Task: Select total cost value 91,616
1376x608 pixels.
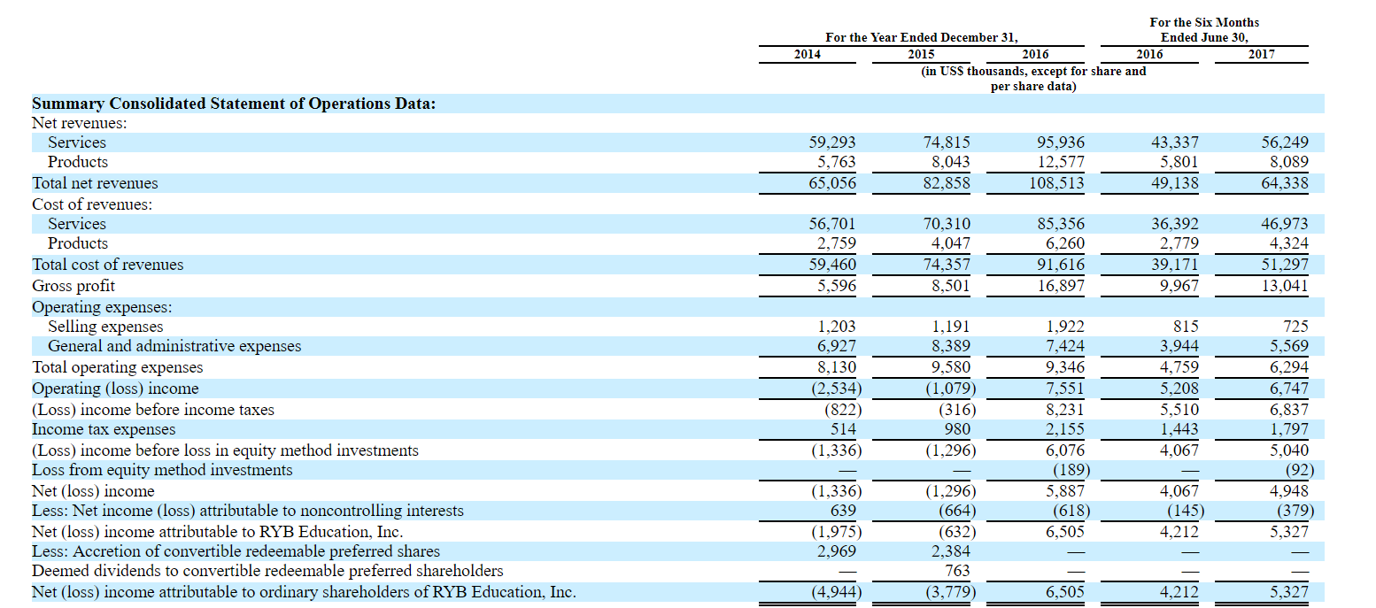Action: coord(1060,265)
